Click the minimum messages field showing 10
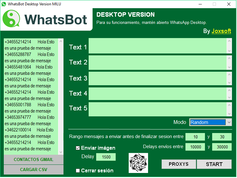Viewport: 237px width, 178px height. click(195, 137)
